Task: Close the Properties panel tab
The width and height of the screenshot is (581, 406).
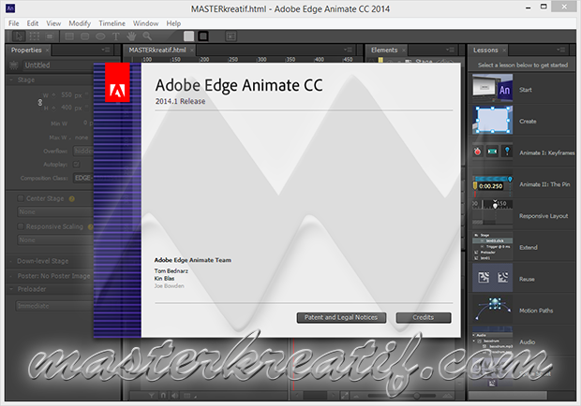Action: click(48, 51)
